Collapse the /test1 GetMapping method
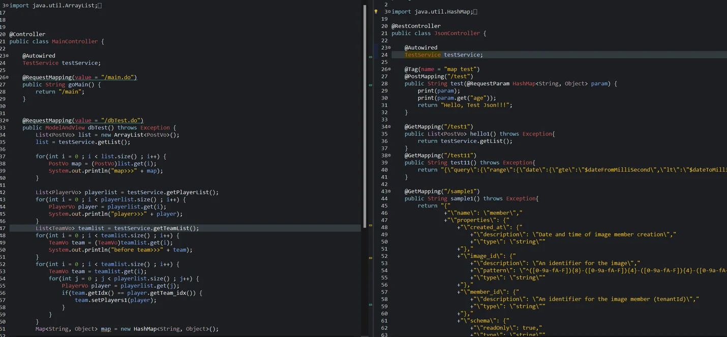Screen dimensions: 727x337 [x=389, y=127]
